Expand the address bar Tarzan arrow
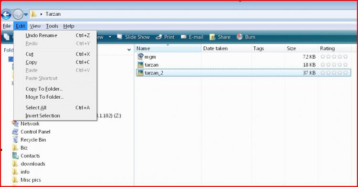 41,14
